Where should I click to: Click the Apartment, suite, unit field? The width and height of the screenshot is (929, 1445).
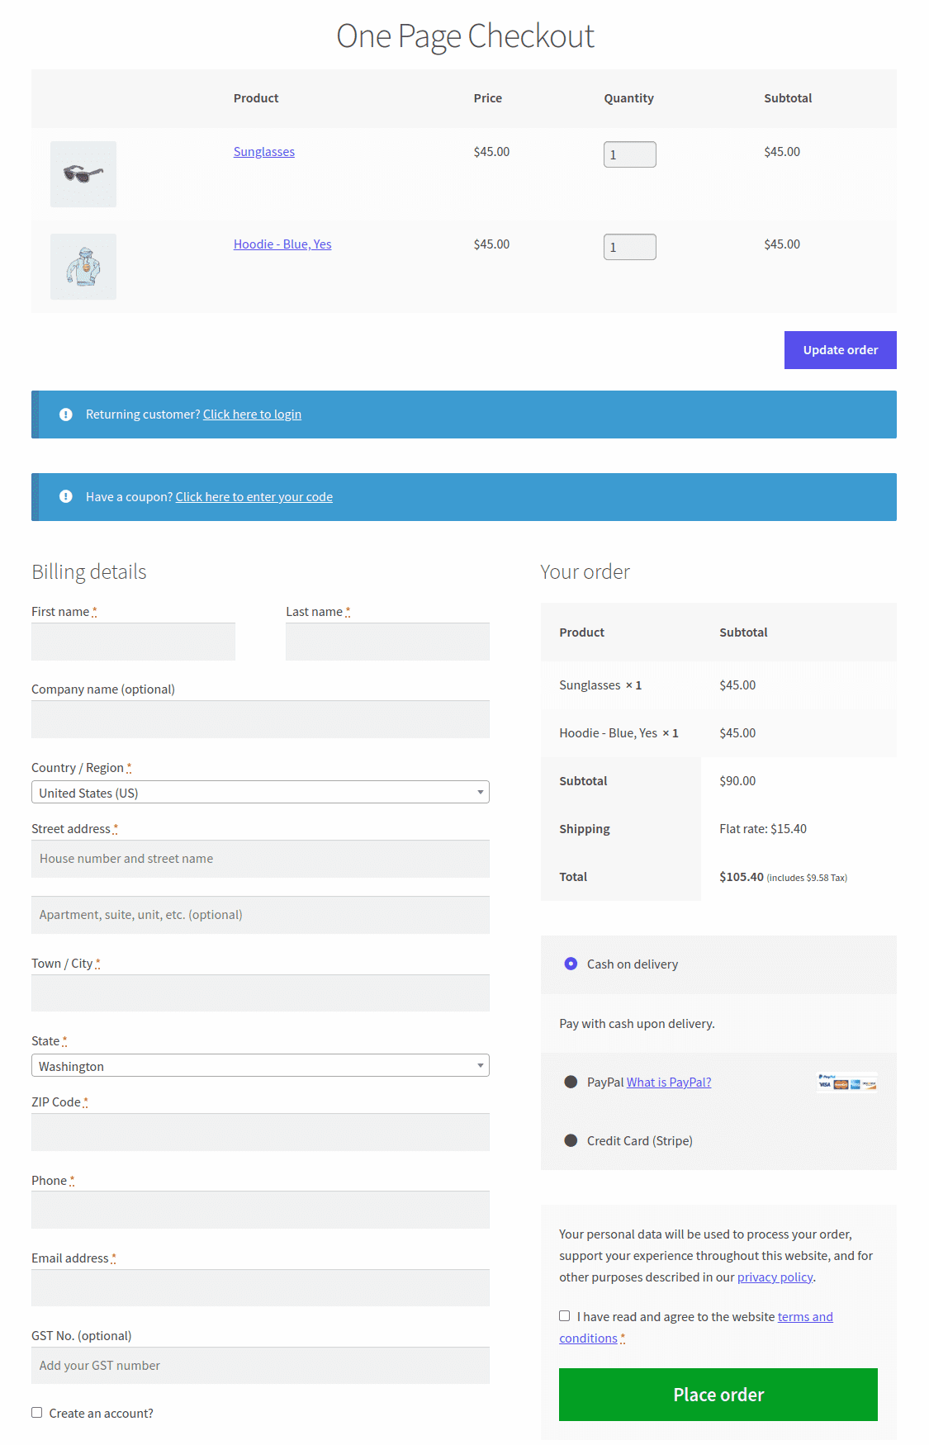[260, 915]
